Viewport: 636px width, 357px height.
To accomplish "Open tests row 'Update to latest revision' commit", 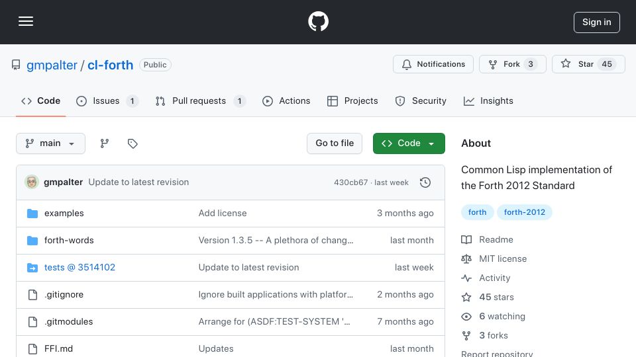I will point(248,268).
